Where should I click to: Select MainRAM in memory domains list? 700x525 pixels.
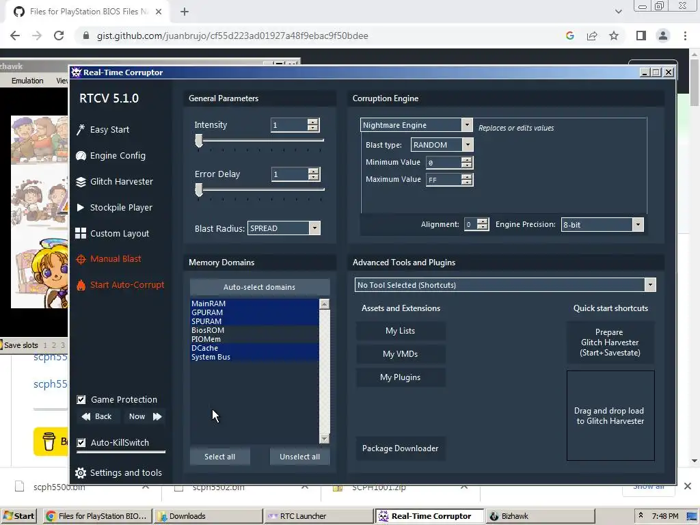click(x=254, y=304)
